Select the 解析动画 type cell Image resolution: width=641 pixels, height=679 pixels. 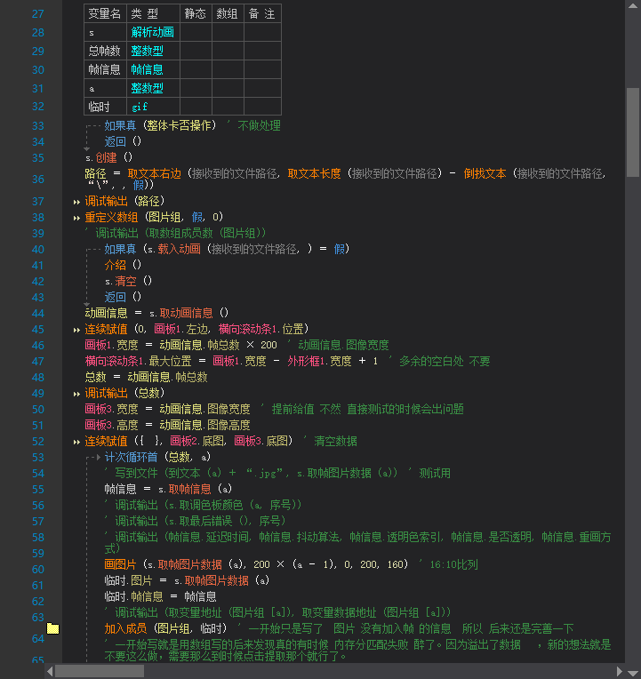click(x=153, y=32)
